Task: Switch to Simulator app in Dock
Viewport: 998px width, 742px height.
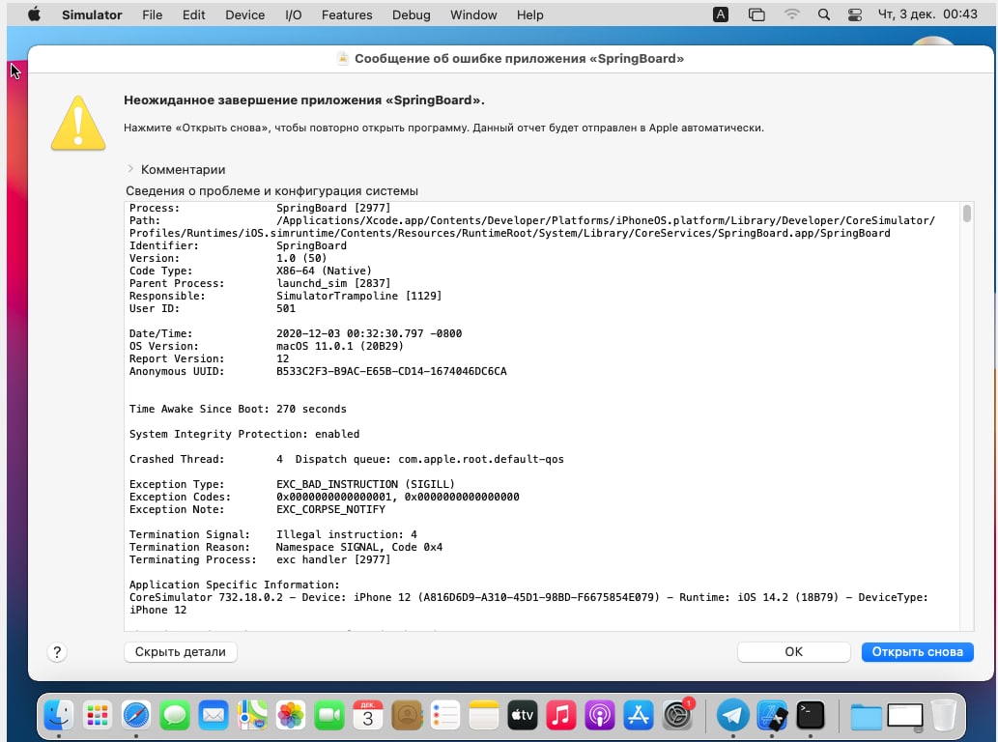Action: pos(771,715)
